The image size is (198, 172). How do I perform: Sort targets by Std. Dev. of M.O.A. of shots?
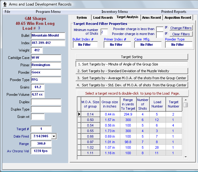pos(132,85)
